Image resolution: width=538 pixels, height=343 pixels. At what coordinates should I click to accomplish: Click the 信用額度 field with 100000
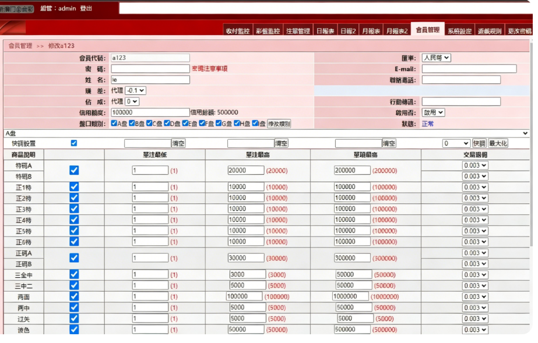[150, 112]
